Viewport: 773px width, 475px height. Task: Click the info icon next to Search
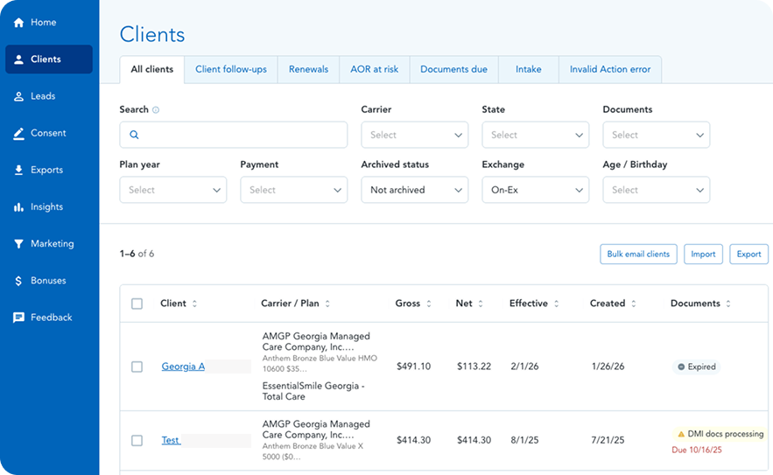tap(156, 110)
